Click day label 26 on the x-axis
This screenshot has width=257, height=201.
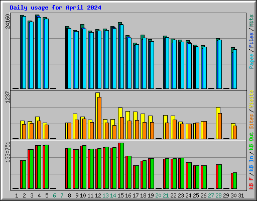click(x=203, y=195)
